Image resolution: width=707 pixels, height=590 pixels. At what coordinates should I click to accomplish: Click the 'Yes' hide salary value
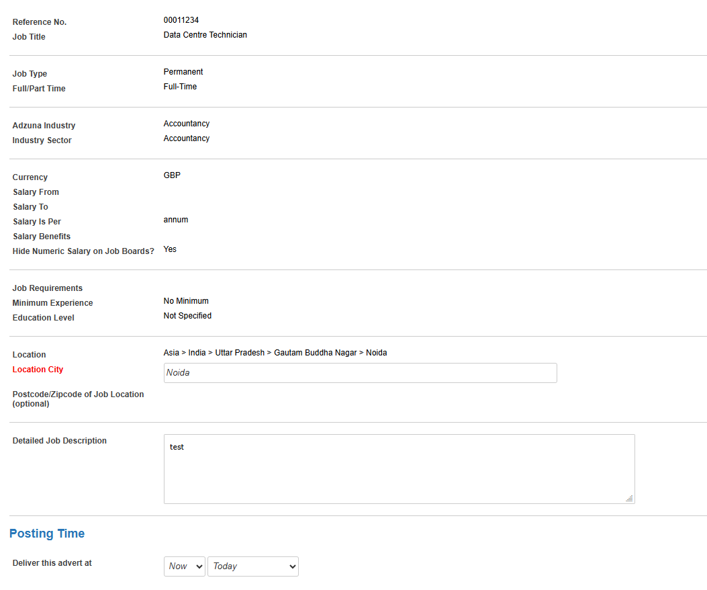(x=170, y=249)
